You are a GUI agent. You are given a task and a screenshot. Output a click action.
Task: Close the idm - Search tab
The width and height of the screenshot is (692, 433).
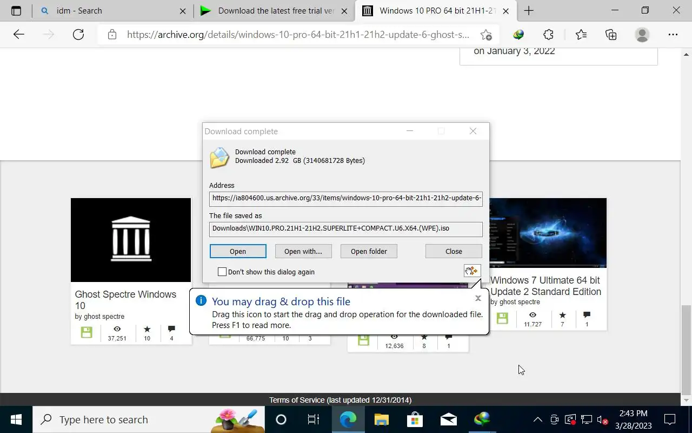(183, 11)
